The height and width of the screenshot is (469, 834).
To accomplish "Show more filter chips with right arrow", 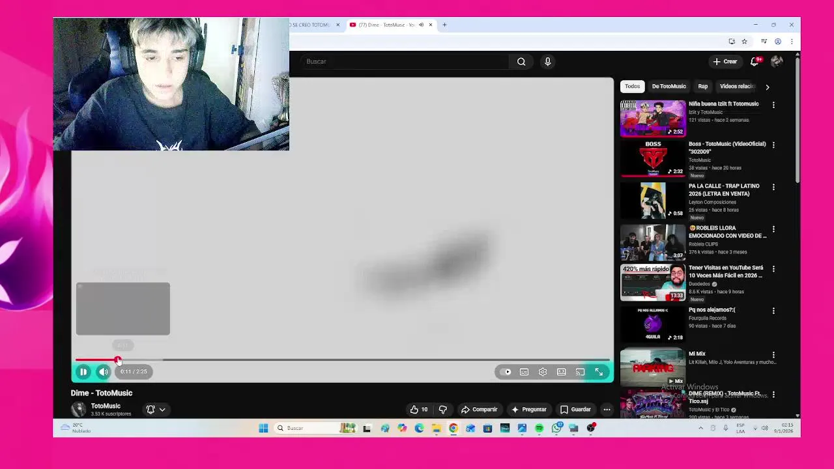I will point(767,87).
